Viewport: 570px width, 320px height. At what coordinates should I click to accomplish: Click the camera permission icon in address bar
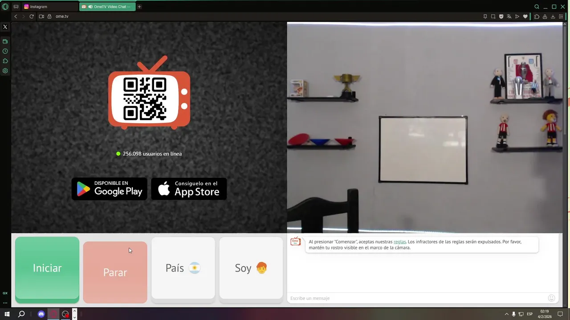41,16
